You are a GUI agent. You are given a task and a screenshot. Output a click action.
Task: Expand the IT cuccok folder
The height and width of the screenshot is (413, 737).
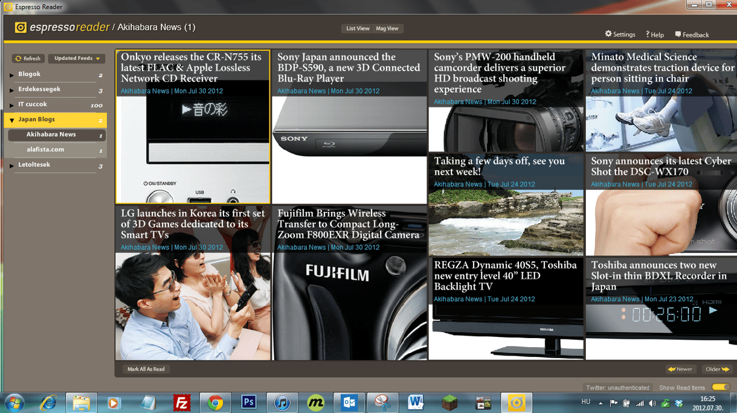click(11, 105)
